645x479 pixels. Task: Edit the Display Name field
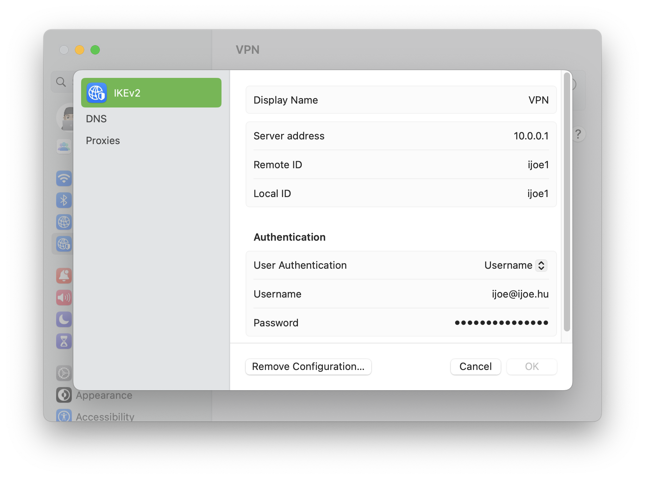click(401, 100)
